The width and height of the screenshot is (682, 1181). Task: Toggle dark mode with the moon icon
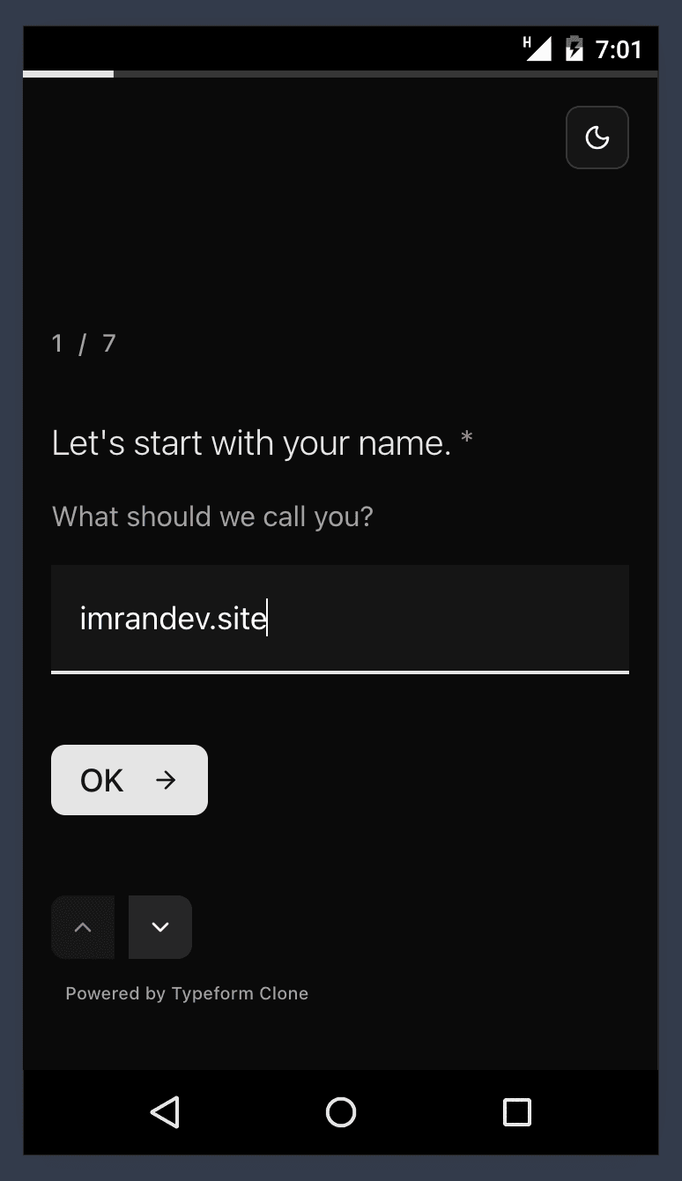pos(597,137)
